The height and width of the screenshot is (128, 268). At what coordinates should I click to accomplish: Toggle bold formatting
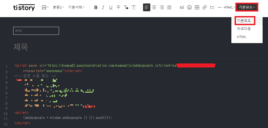(96, 7)
